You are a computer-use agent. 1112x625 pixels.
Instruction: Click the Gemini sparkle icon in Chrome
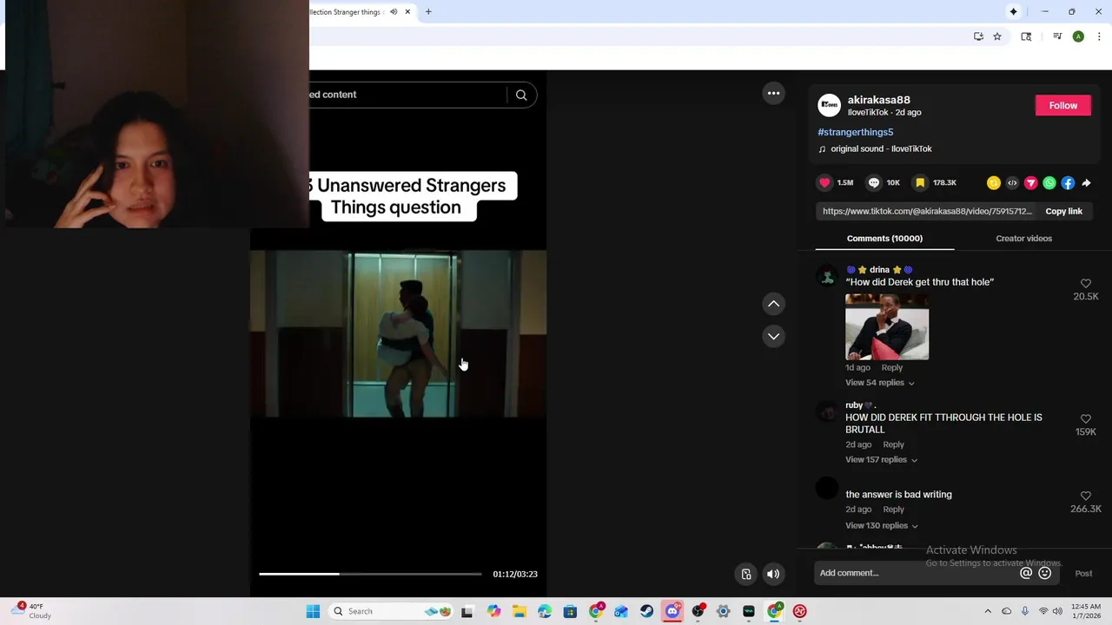pyautogui.click(x=1013, y=11)
